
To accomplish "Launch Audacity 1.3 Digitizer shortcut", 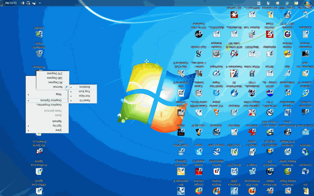I will [x=269, y=152].
